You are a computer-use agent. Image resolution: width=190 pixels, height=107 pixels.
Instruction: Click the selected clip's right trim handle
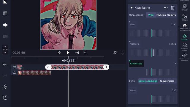pos(106,67)
